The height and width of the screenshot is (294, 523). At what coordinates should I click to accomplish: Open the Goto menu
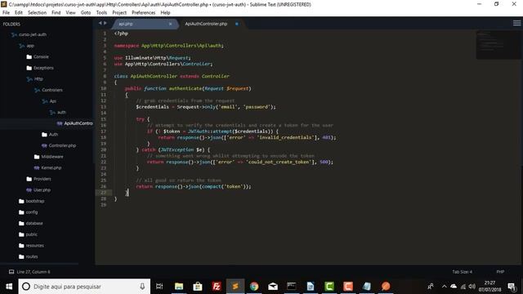(x=86, y=13)
